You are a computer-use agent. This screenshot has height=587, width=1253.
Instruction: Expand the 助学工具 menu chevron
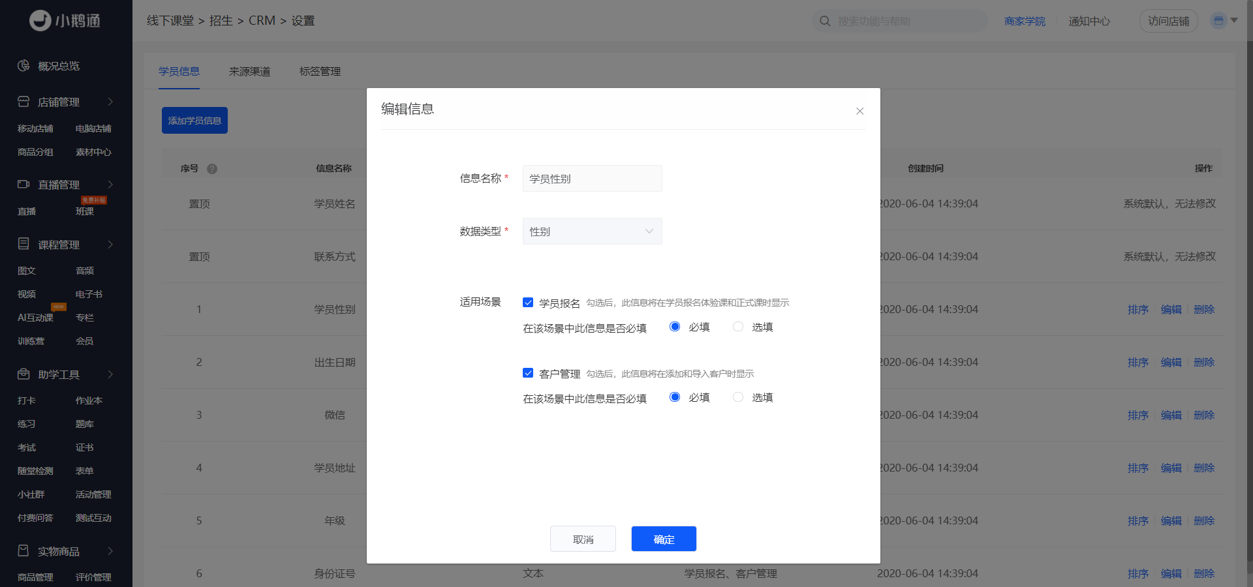[x=110, y=374]
